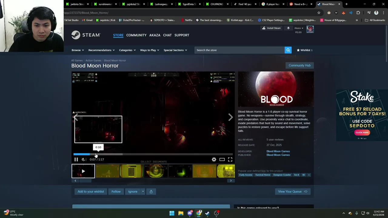Open the Dota2ProTracker bookmark
Image resolution: width=388 pixels, height=218 pixels.
point(132,20)
